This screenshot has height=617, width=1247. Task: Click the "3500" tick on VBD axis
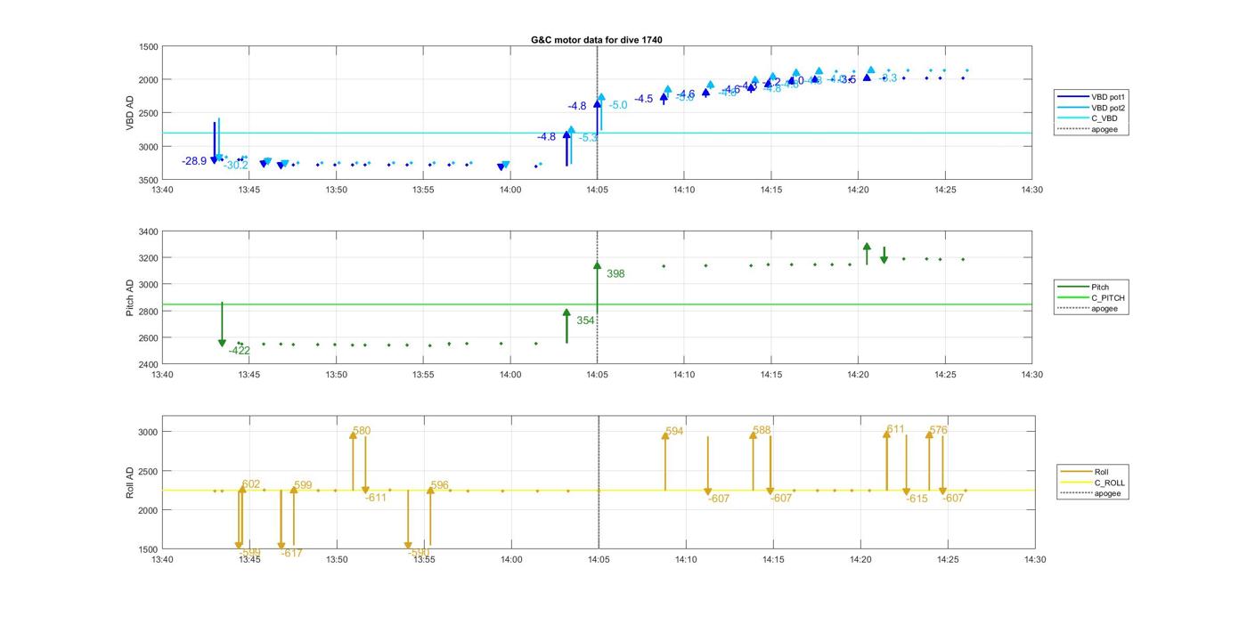(x=149, y=180)
